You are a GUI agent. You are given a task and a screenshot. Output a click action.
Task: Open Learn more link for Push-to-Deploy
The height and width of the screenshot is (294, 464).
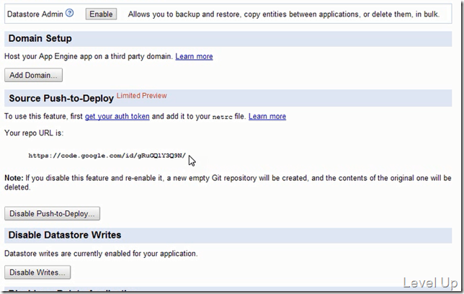(267, 116)
